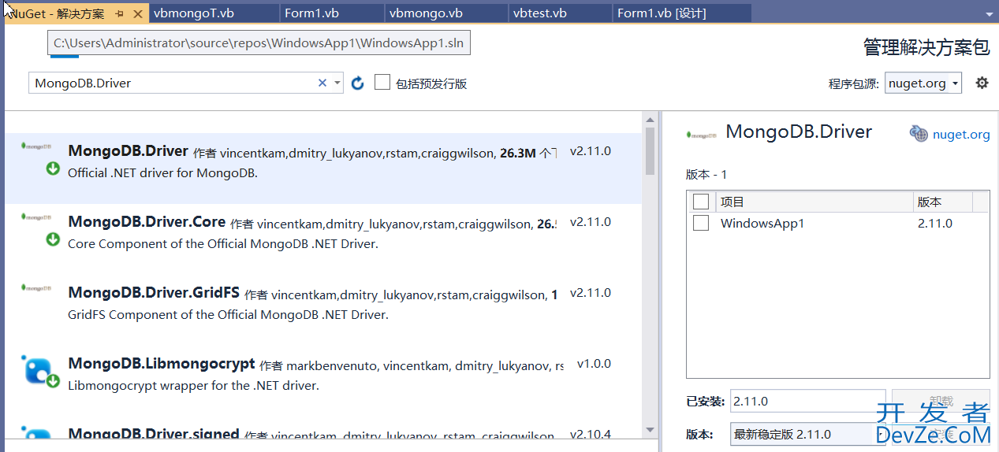Viewport: 999px width, 452px height.
Task: Click the MongoDB.Libmongocrypt blue package icon
Action: [x=36, y=369]
